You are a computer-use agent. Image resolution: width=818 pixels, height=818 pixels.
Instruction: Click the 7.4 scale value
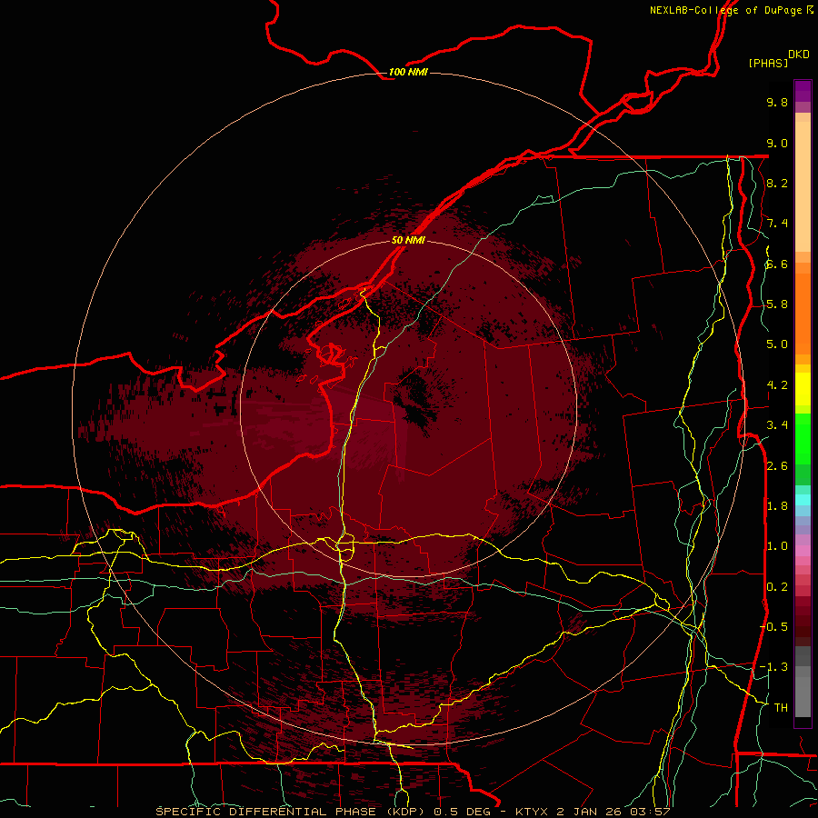tap(777, 224)
